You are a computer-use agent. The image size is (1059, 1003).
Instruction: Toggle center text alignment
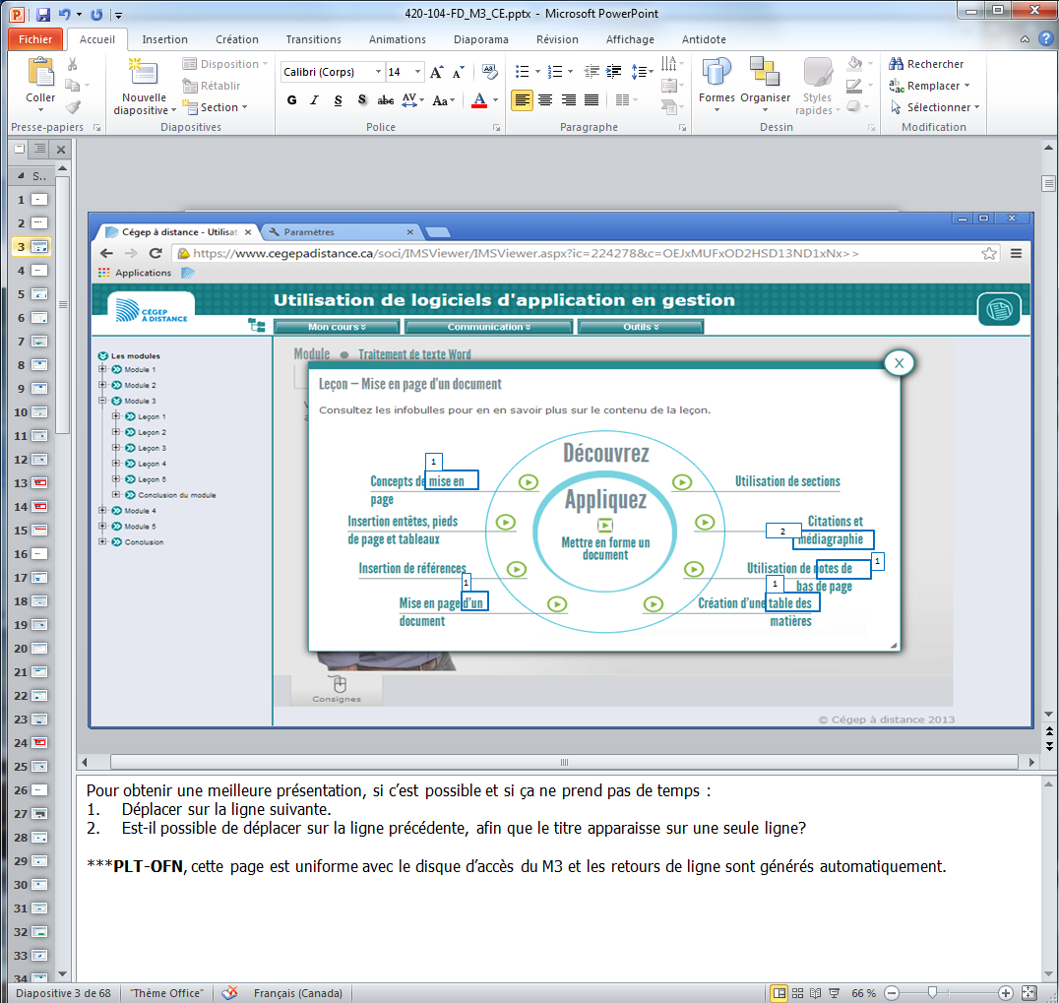click(544, 100)
